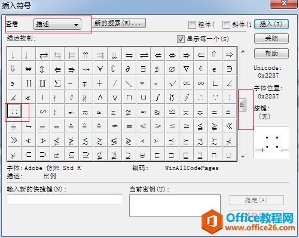Choose the therefore ∴ symbol
The width and height of the screenshot is (299, 238).
click(201, 98)
